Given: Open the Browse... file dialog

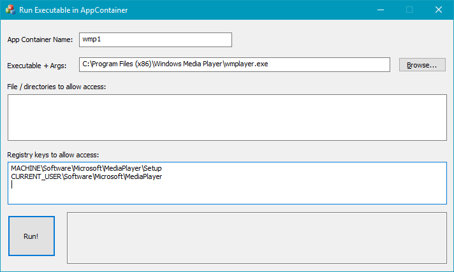Looking at the screenshot, I should [x=422, y=64].
